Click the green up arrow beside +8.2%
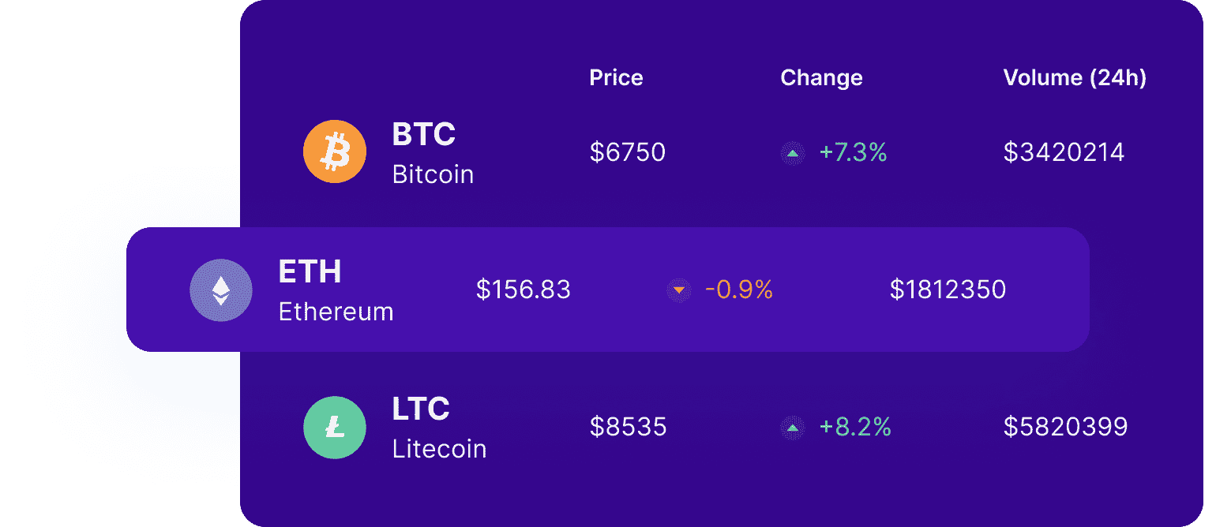 click(792, 428)
